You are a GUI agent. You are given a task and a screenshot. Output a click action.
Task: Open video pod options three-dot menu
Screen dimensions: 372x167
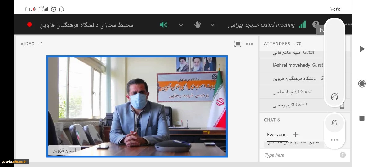(x=250, y=44)
